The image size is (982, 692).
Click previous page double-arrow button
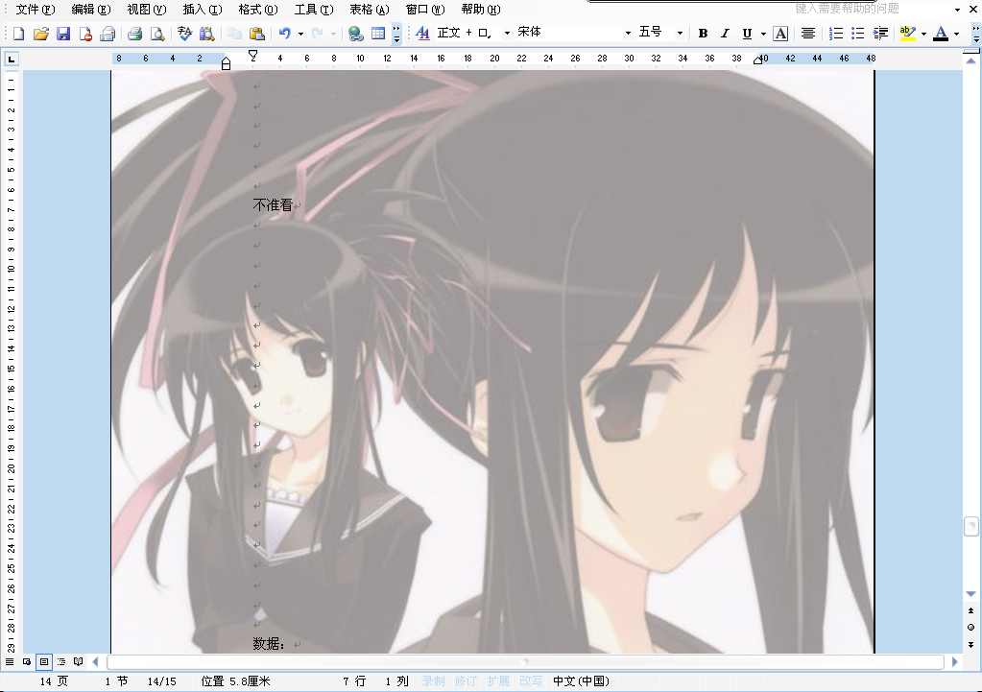point(970,610)
